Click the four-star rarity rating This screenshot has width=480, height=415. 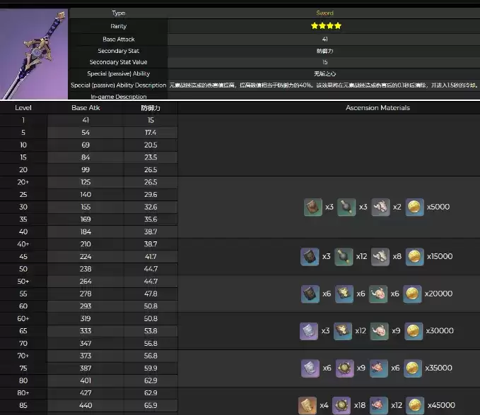pyautogui.click(x=326, y=26)
